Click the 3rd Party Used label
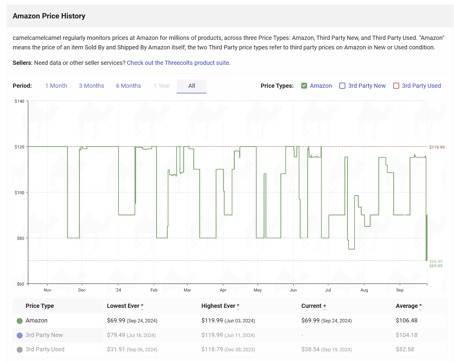The width and height of the screenshot is (454, 362). tap(421, 86)
